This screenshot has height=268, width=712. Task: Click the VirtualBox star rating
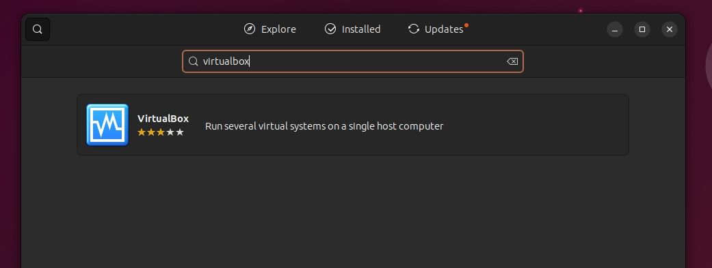[160, 132]
